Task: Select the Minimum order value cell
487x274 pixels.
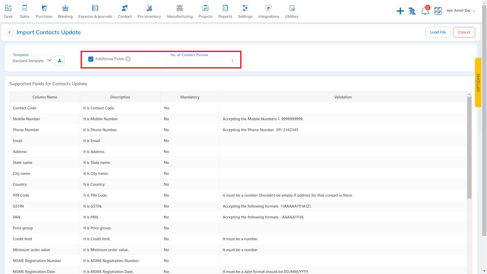Action: (45, 250)
